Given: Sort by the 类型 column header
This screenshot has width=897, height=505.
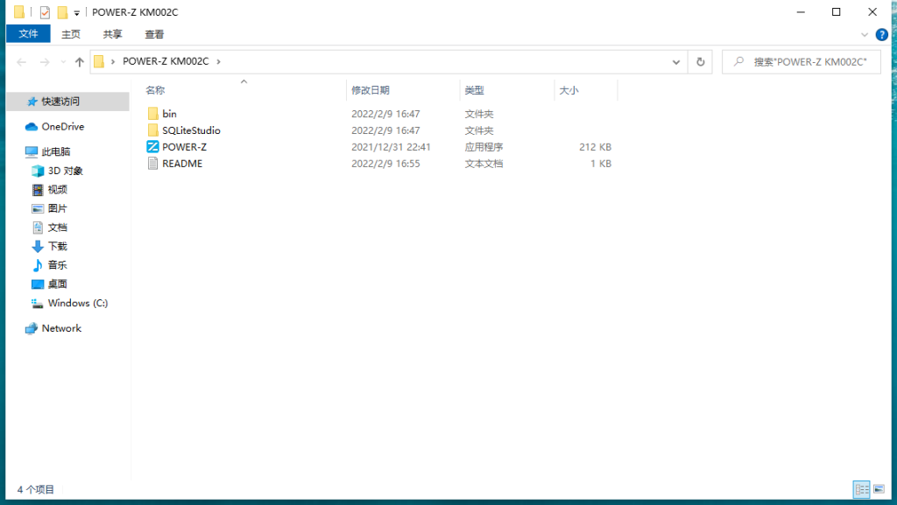Looking at the screenshot, I should coord(474,90).
